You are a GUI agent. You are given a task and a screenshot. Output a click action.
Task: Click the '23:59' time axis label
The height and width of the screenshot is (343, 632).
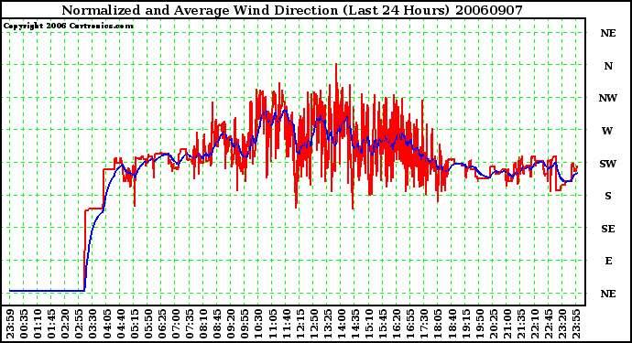tap(10, 324)
